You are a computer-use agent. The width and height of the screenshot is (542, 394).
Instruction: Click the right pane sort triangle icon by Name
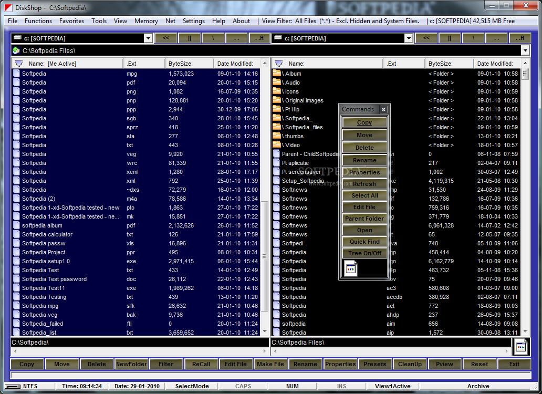pyautogui.click(x=278, y=64)
